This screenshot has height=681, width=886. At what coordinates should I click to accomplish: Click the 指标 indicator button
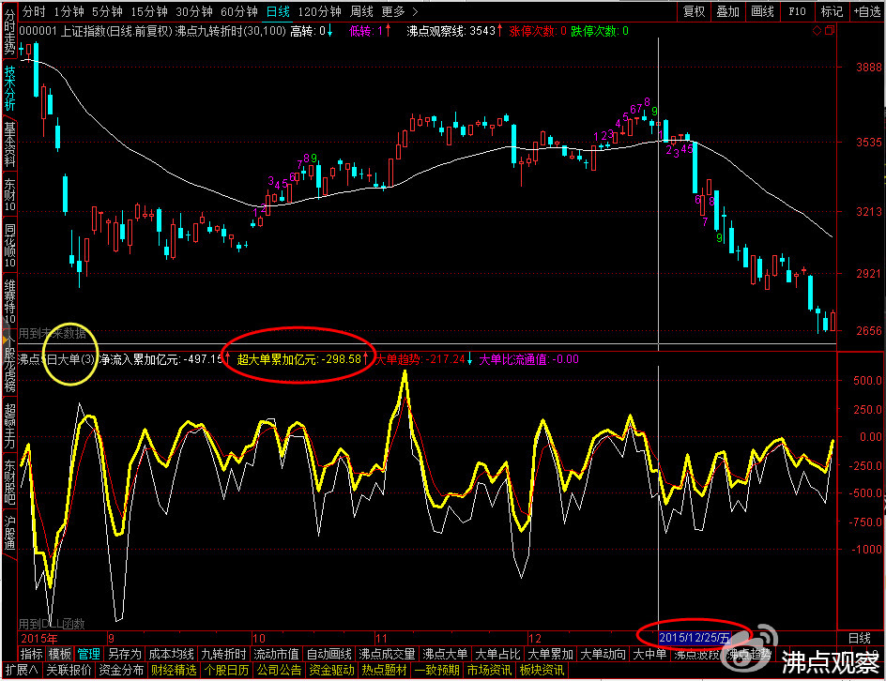point(32,654)
